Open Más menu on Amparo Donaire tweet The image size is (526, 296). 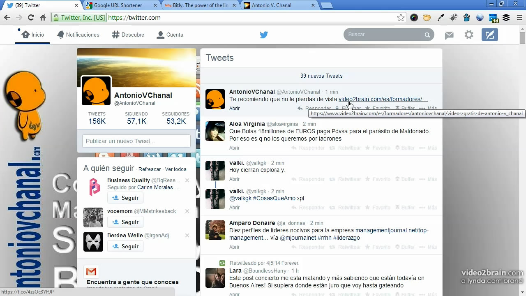[428, 247]
